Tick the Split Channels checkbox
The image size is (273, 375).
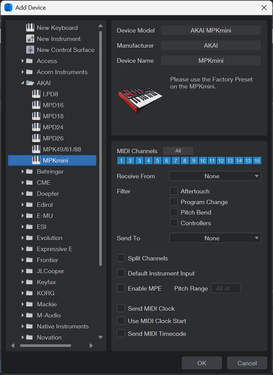point(121,258)
